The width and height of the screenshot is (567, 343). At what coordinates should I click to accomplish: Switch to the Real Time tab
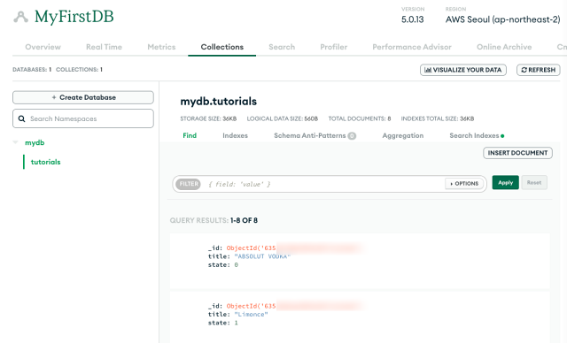(104, 47)
